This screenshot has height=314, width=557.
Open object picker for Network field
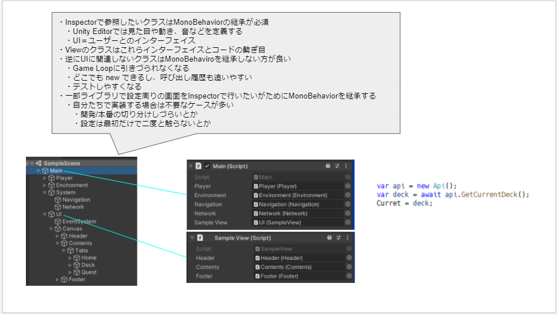pyautogui.click(x=348, y=213)
